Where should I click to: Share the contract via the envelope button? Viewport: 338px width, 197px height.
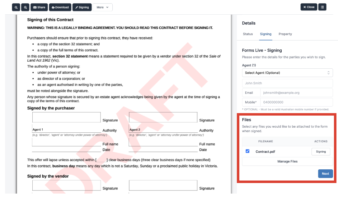click(39, 7)
